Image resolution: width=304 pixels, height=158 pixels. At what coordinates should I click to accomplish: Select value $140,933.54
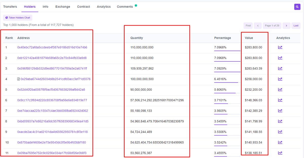(254, 143)
